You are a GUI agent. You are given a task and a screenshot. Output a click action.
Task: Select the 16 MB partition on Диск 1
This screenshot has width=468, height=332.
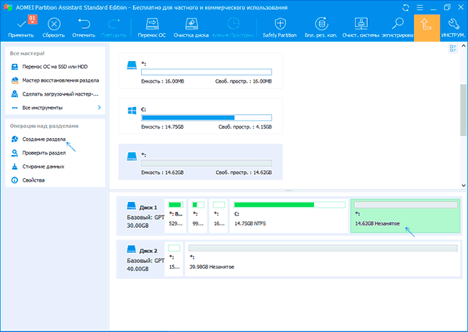click(219, 216)
